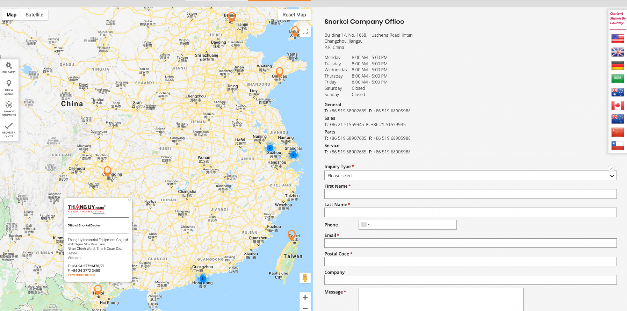Choose the United States flag
This screenshot has height=311, width=627.
(x=617, y=38)
